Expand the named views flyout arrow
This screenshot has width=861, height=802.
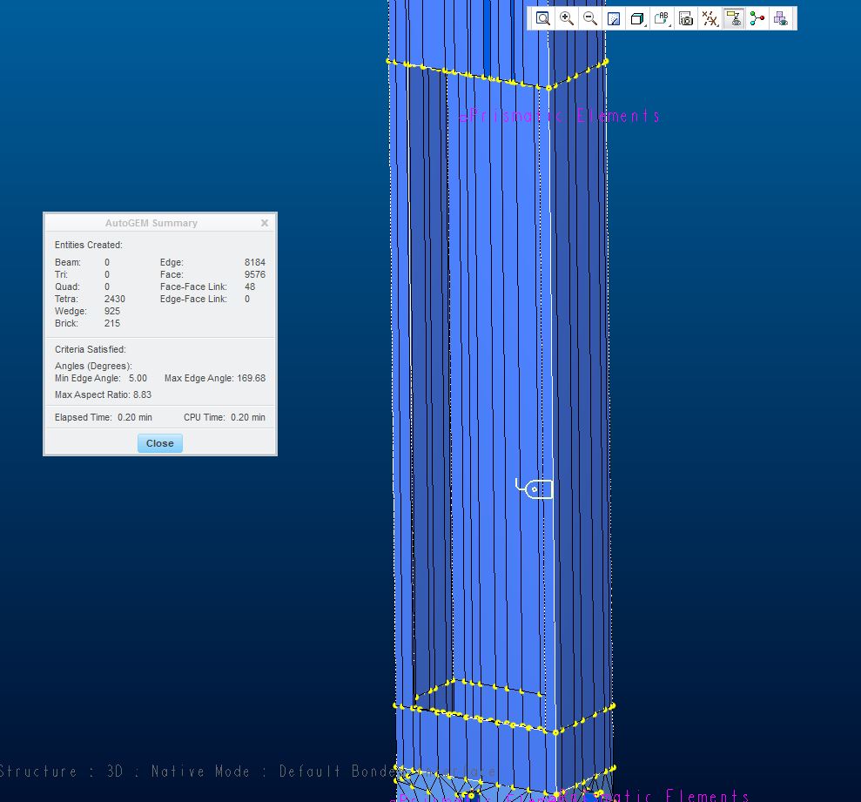669,24
